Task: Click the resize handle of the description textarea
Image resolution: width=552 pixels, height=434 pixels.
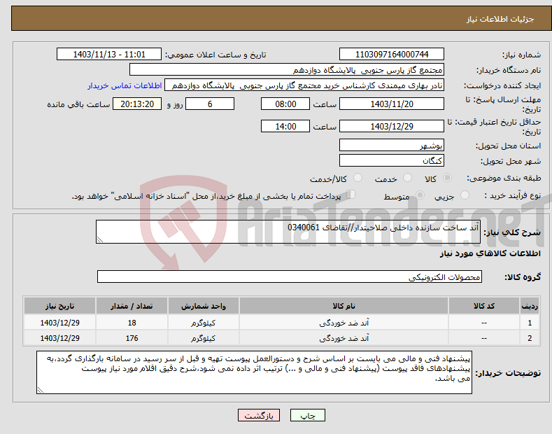Action: tap(100, 239)
